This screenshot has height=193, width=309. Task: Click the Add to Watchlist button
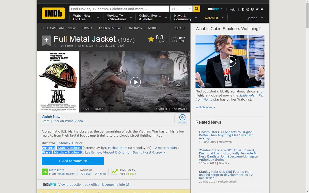73,161
